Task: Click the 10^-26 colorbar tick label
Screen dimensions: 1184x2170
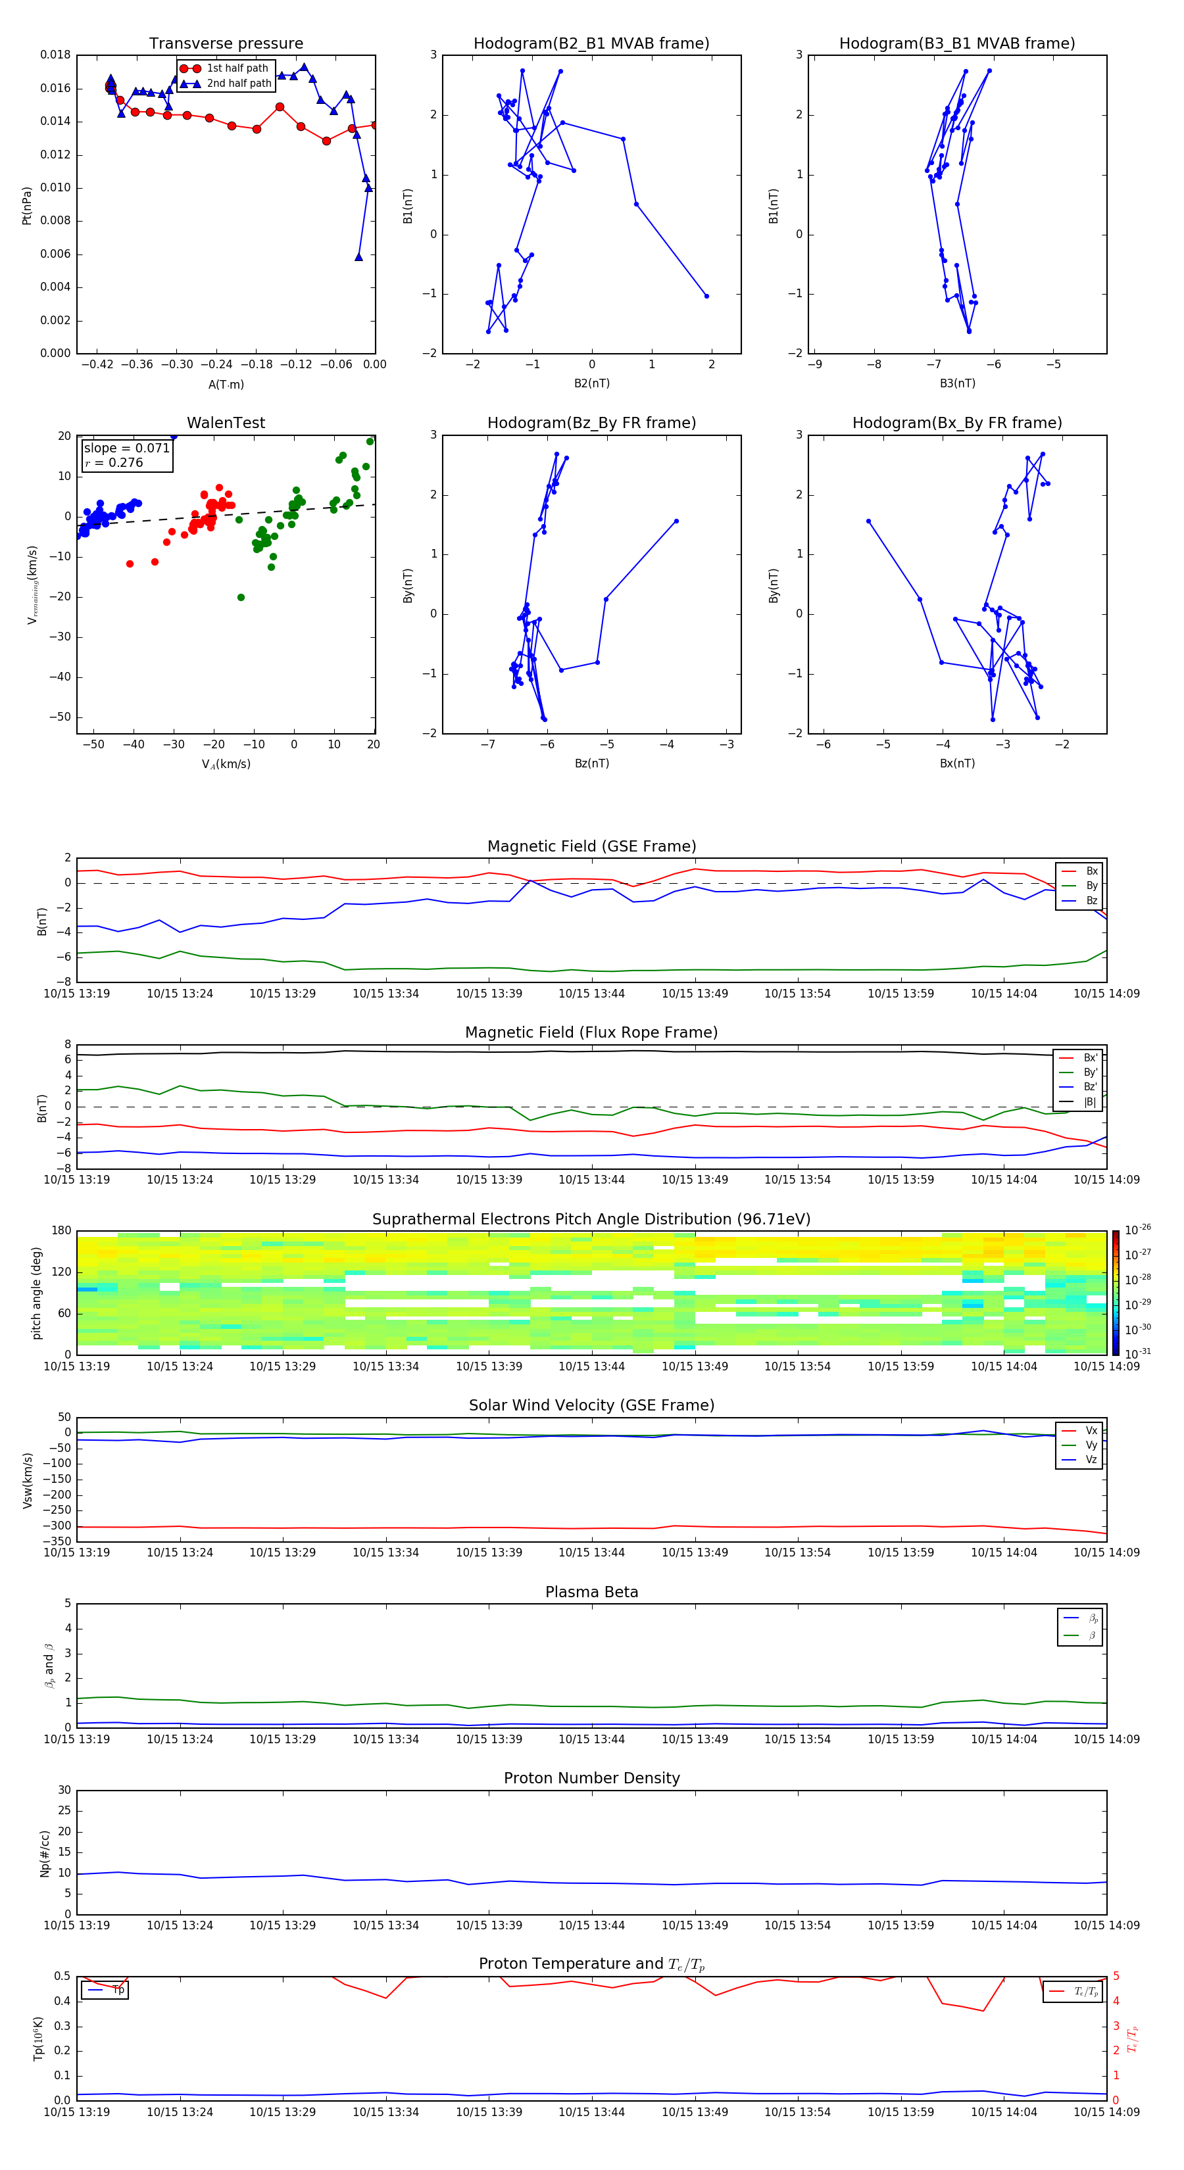Action: point(1138,1230)
